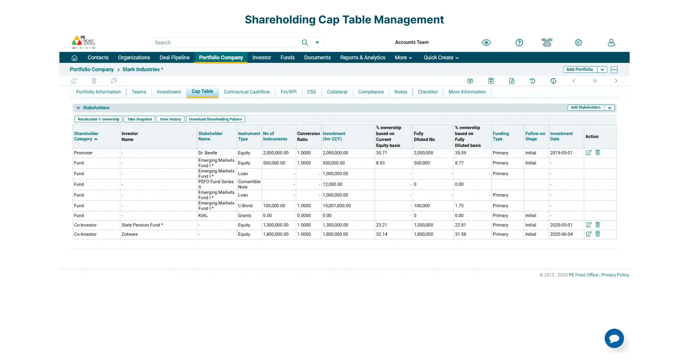Click the clone copy icon in toolbar

click(114, 81)
